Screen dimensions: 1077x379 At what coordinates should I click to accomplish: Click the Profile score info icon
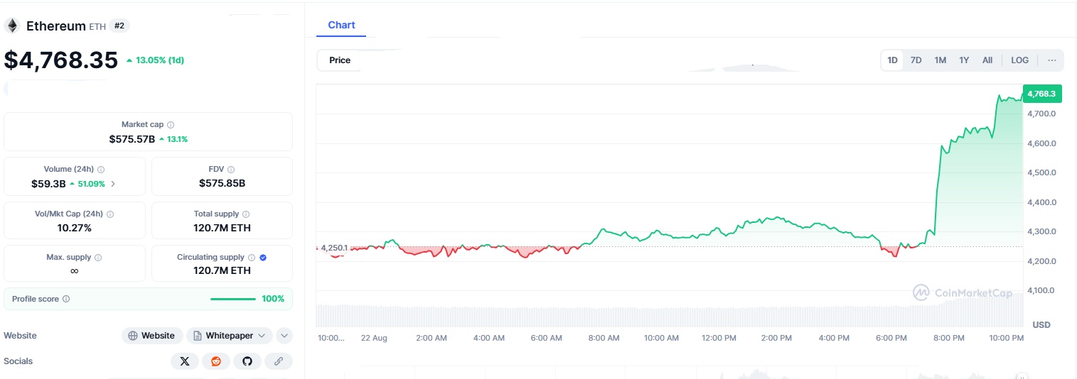(66, 299)
